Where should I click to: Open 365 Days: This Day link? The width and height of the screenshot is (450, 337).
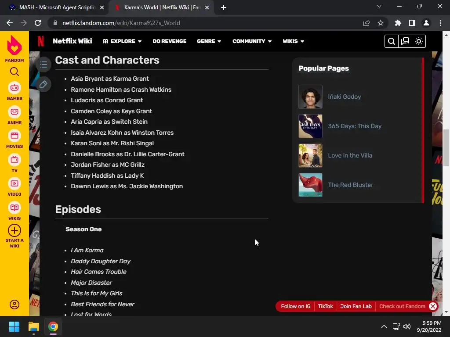click(355, 126)
